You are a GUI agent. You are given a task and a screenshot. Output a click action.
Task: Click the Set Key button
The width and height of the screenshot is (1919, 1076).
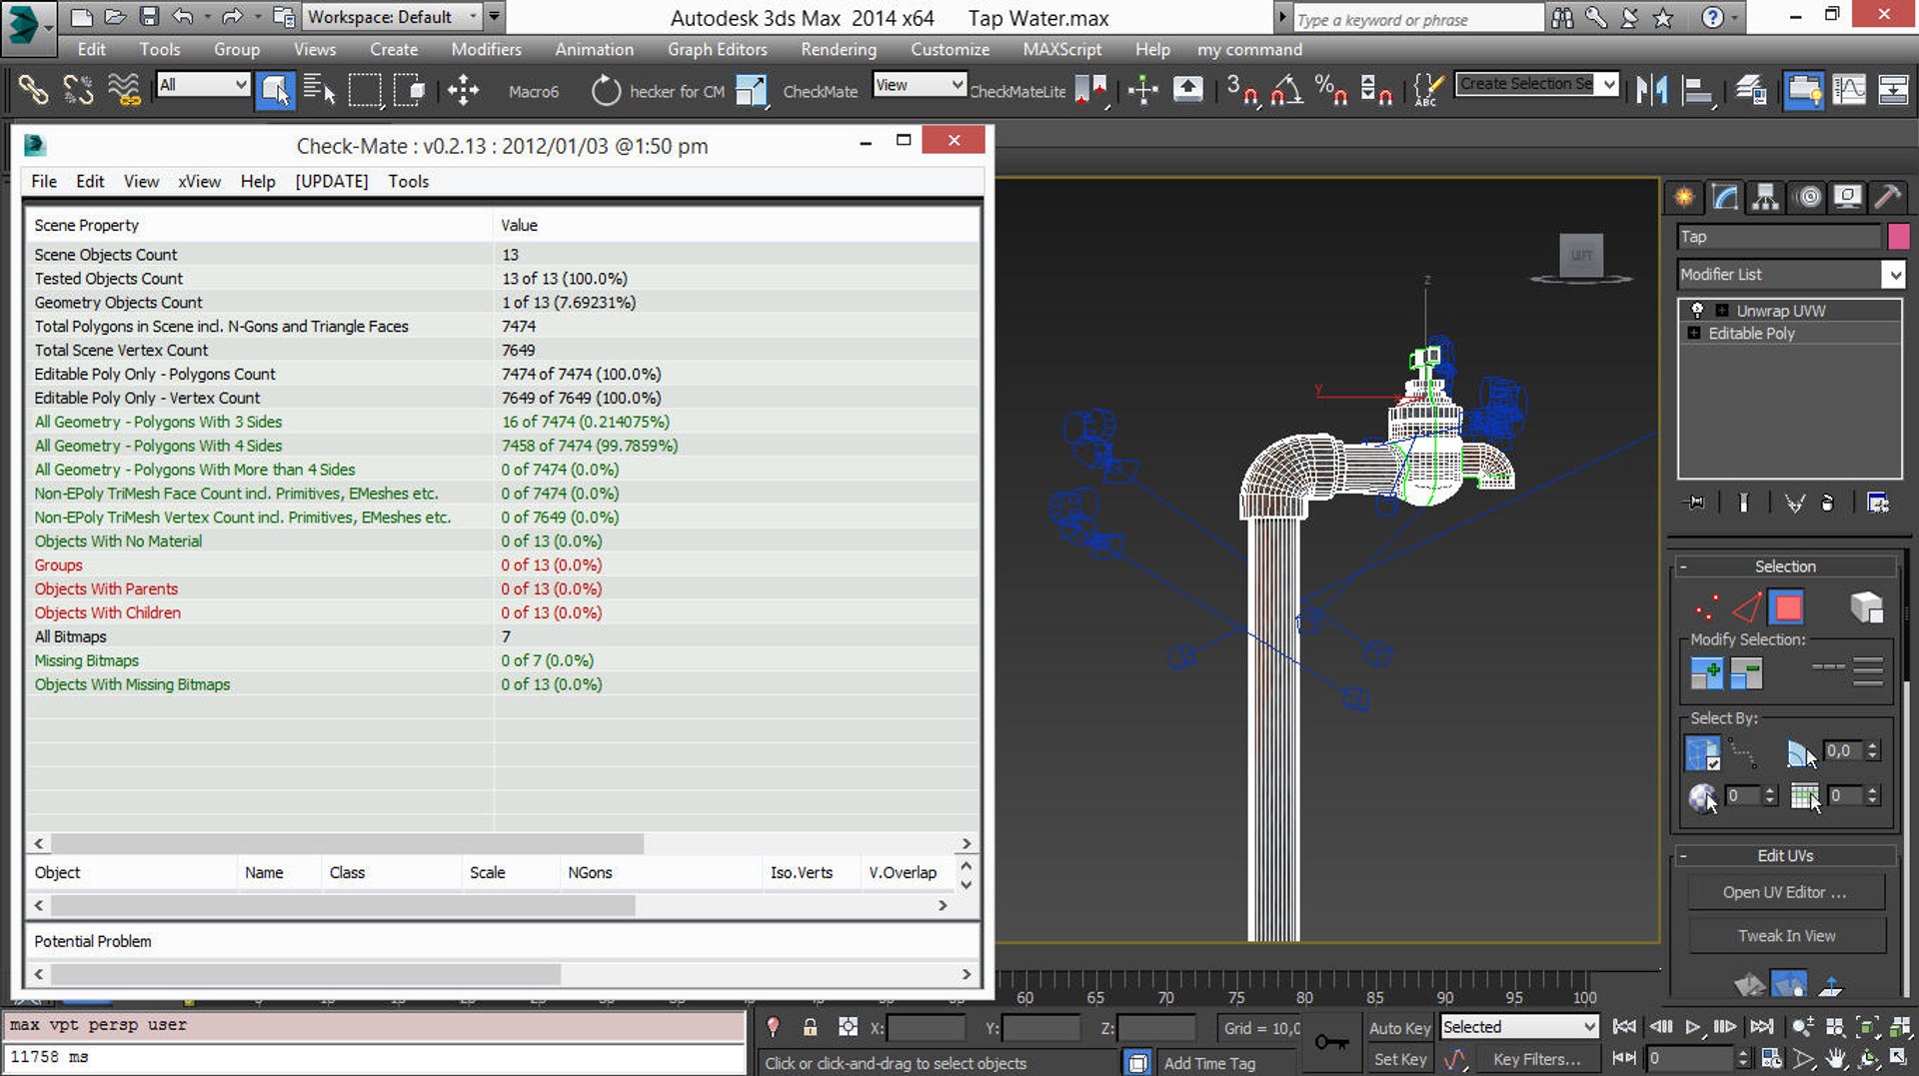pyautogui.click(x=1399, y=1059)
